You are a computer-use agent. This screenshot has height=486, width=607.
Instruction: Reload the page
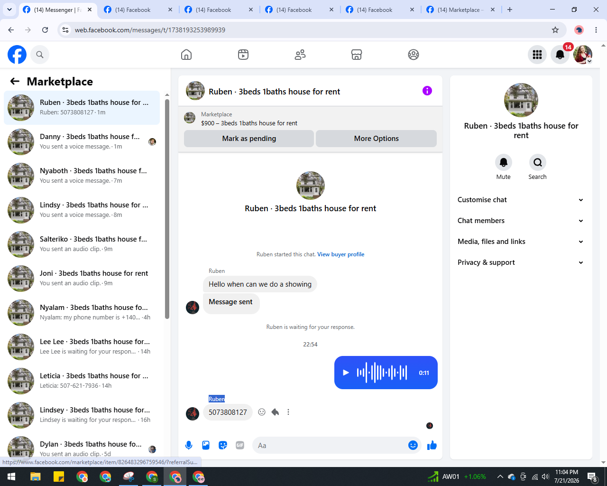pyautogui.click(x=45, y=30)
